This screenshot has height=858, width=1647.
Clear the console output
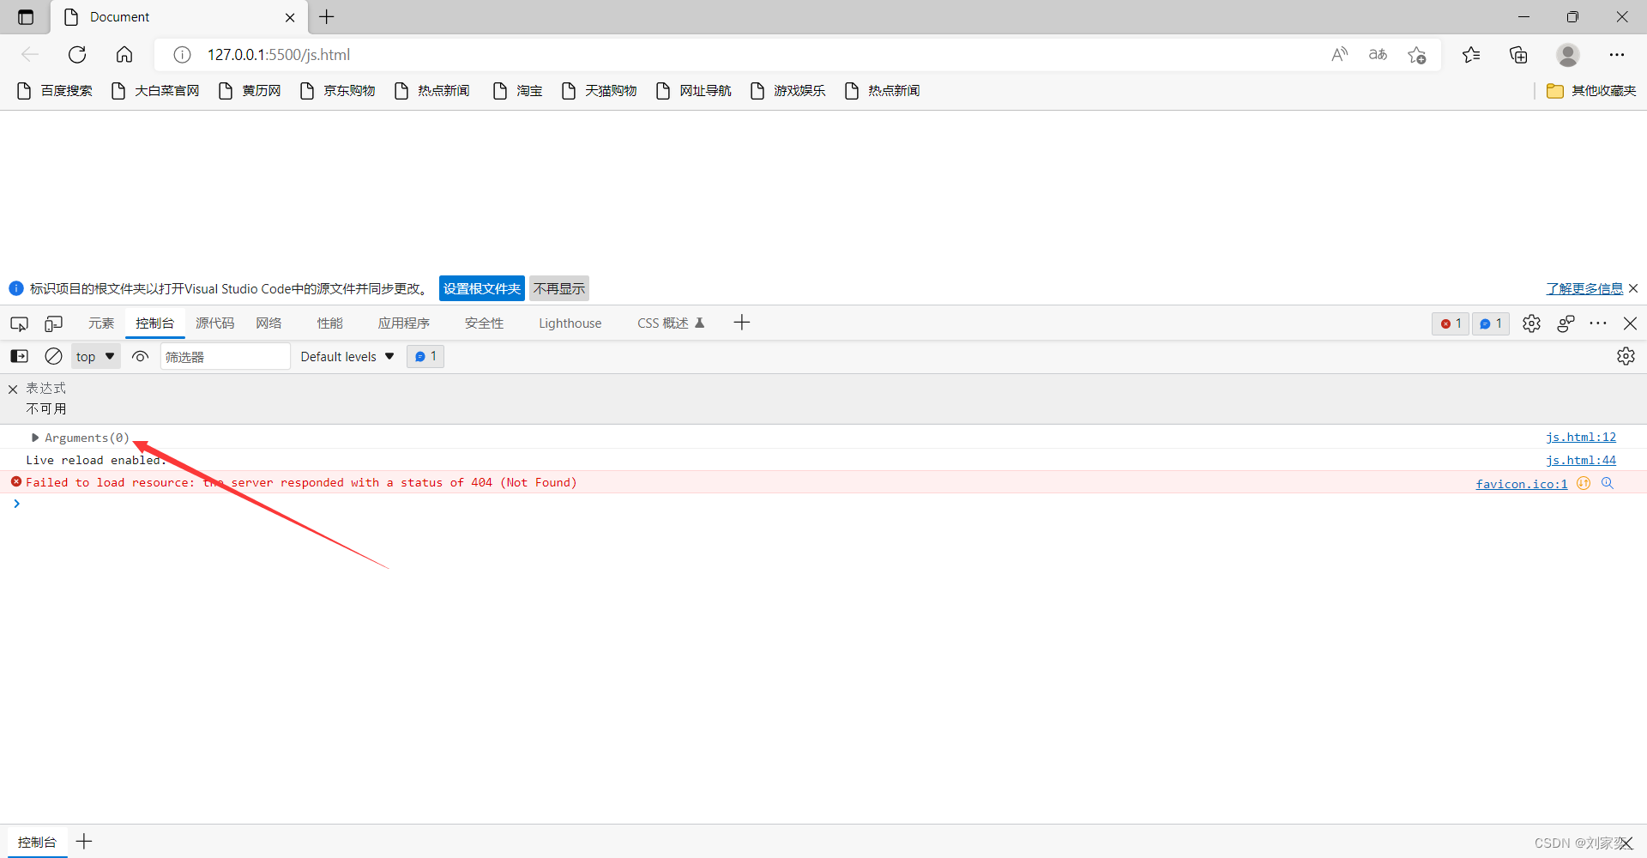click(x=52, y=356)
